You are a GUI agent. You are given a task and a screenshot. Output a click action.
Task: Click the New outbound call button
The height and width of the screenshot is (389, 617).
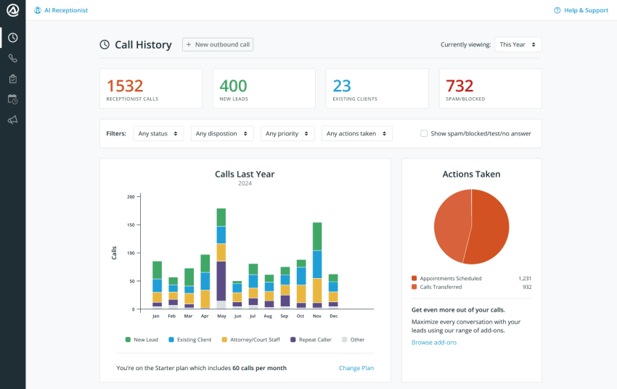[218, 45]
